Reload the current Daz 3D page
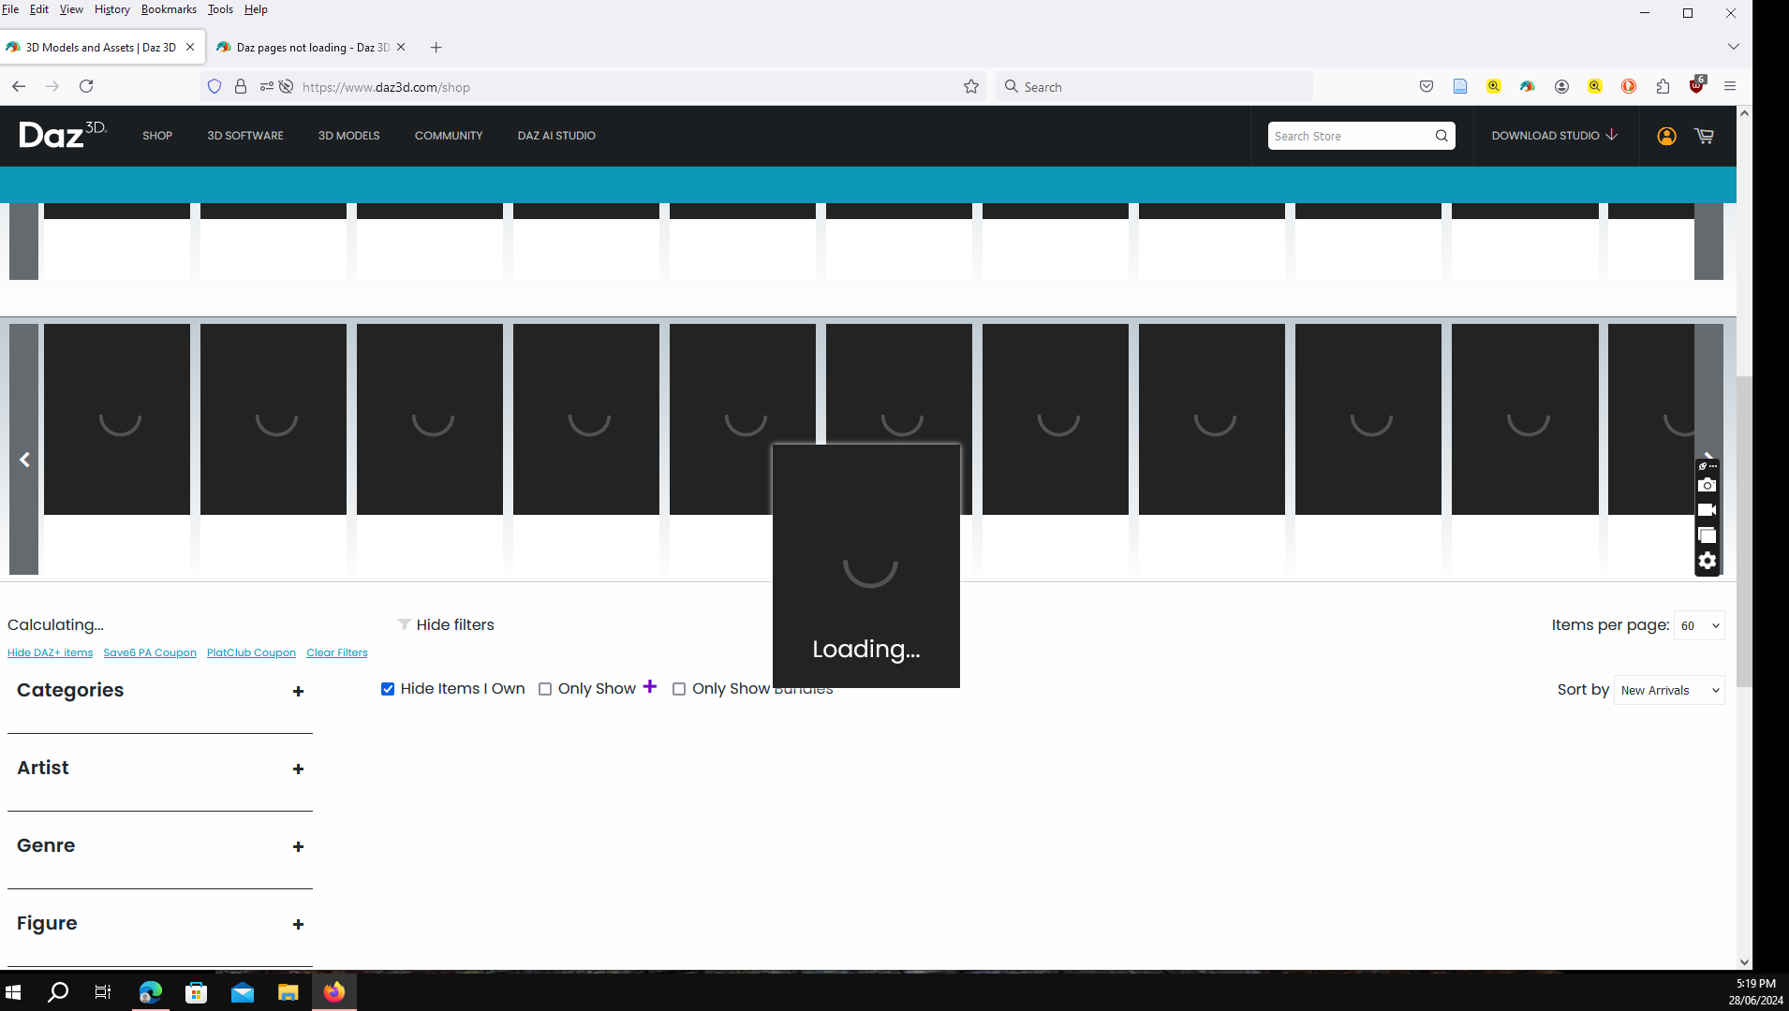This screenshot has height=1011, width=1789. [86, 86]
